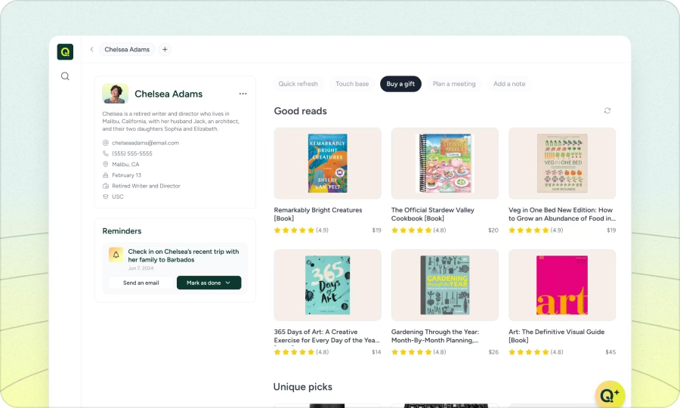This screenshot has height=408, width=680.
Task: Open the Add a note tab
Action: pos(509,84)
